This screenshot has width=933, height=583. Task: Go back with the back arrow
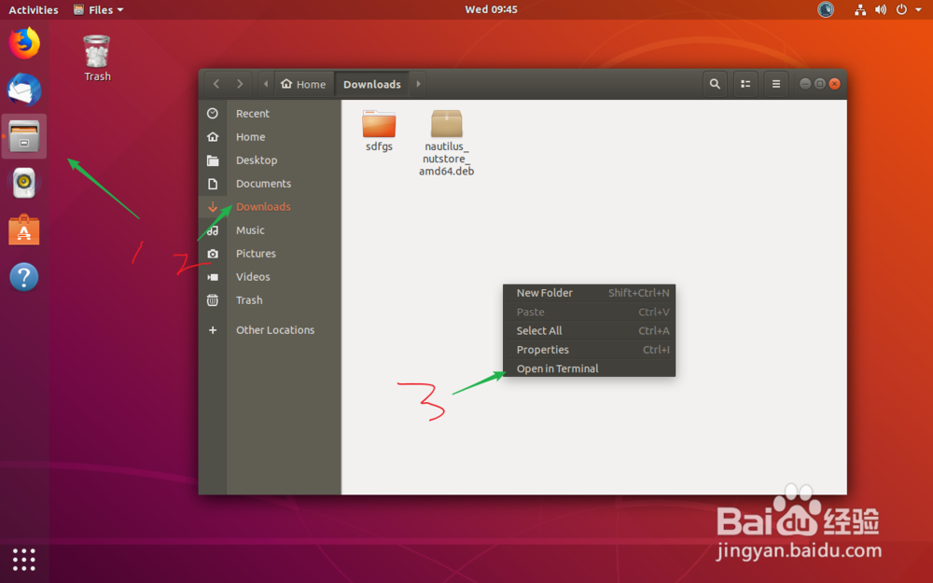(x=216, y=84)
